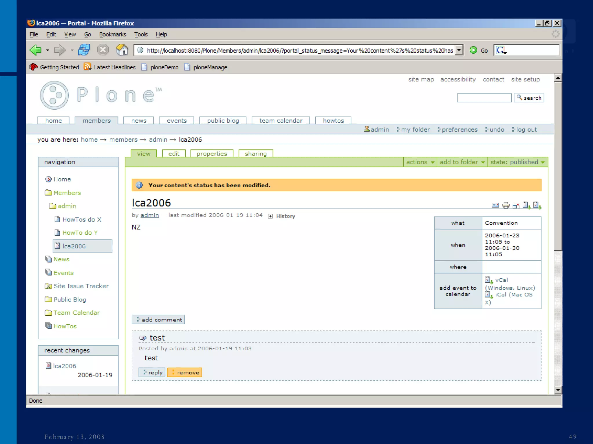Click the Firefox home toolbar icon
The height and width of the screenshot is (444, 593).
[122, 50]
